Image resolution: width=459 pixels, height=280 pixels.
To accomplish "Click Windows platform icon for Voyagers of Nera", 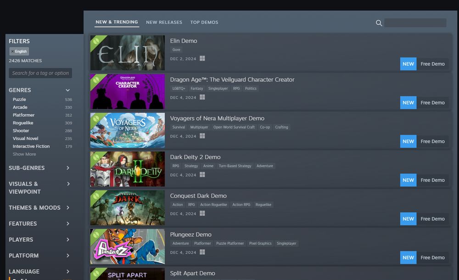I will click(202, 135).
